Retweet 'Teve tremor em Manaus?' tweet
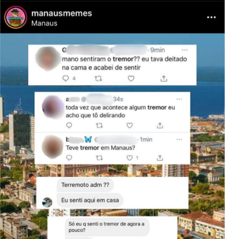Image resolution: width=225 pixels, height=239 pixels. pyautogui.click(x=99, y=158)
